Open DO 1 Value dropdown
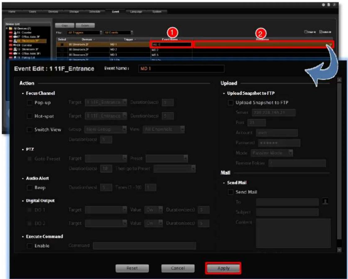Screen dimensions: 348x279 pos(154,210)
